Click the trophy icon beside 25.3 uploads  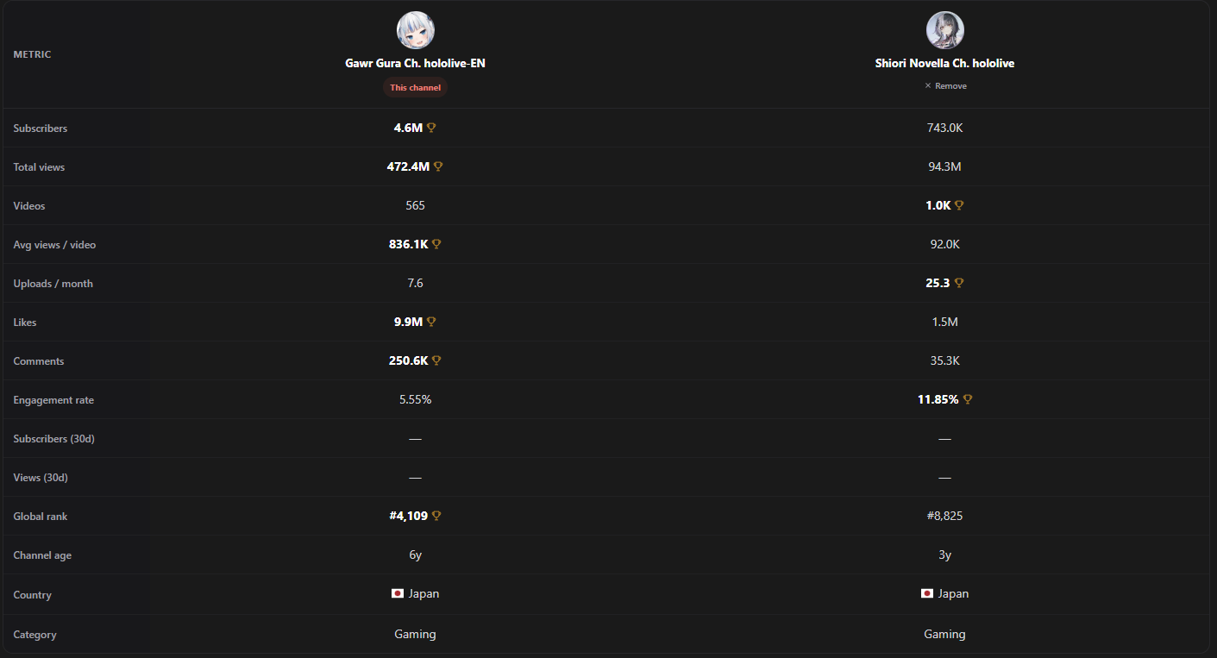pos(959,283)
